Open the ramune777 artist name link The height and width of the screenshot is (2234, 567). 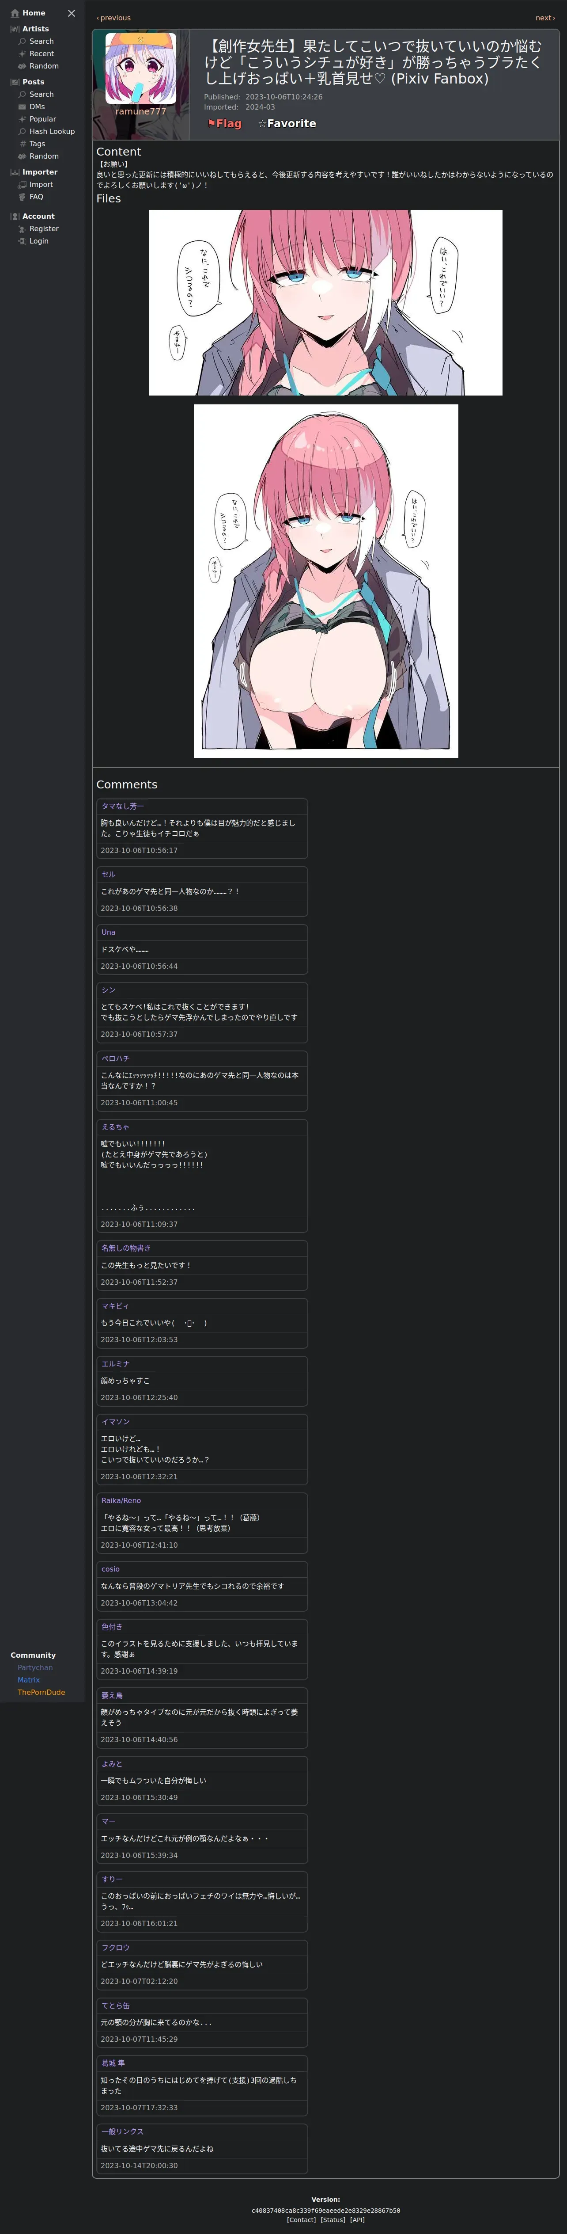140,111
